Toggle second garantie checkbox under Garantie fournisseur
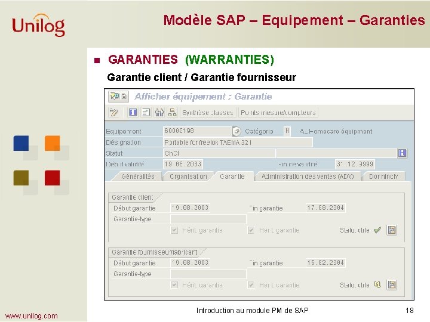 251,285
